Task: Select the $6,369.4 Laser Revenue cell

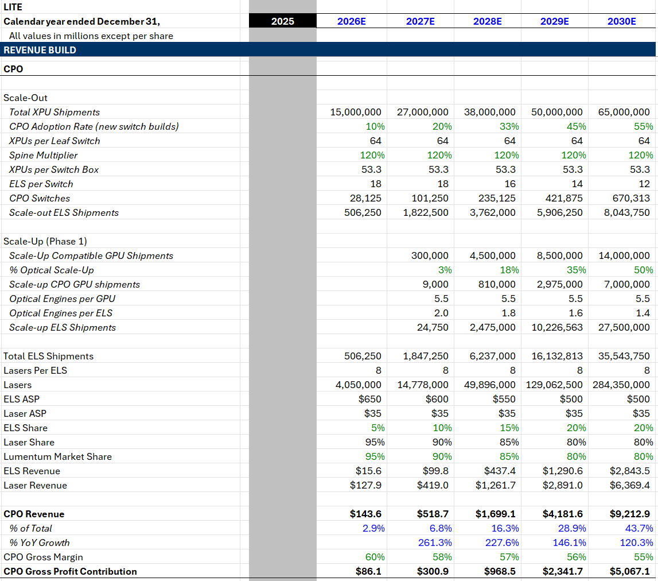Action: pyautogui.click(x=629, y=485)
